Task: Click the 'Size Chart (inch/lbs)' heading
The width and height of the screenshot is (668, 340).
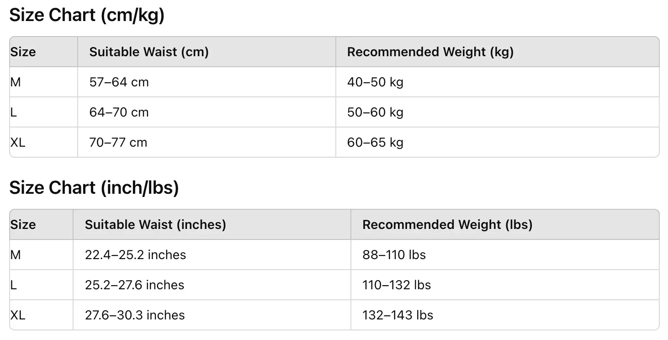Action: [x=94, y=188]
